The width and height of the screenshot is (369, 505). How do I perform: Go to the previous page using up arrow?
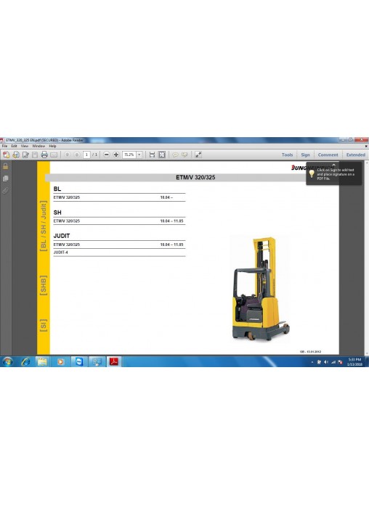click(67, 155)
